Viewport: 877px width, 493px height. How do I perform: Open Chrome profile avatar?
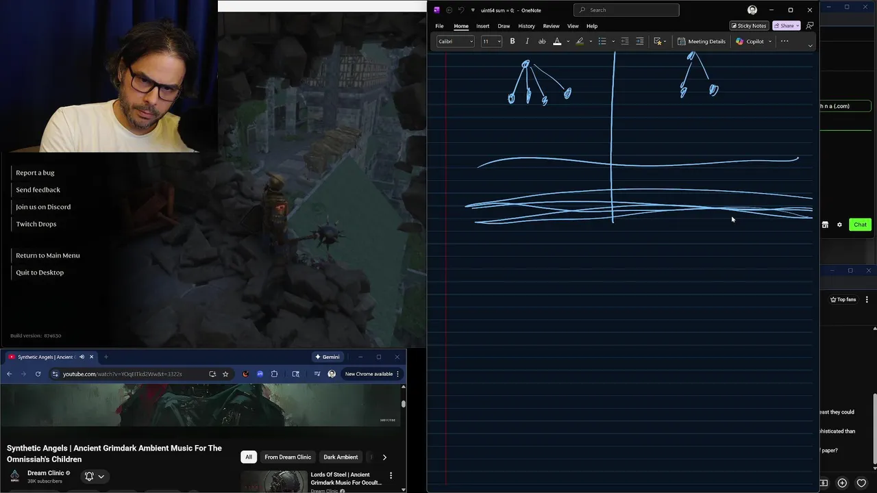tap(332, 374)
